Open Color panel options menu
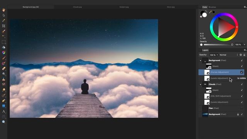247x139 pixels. (245, 7)
